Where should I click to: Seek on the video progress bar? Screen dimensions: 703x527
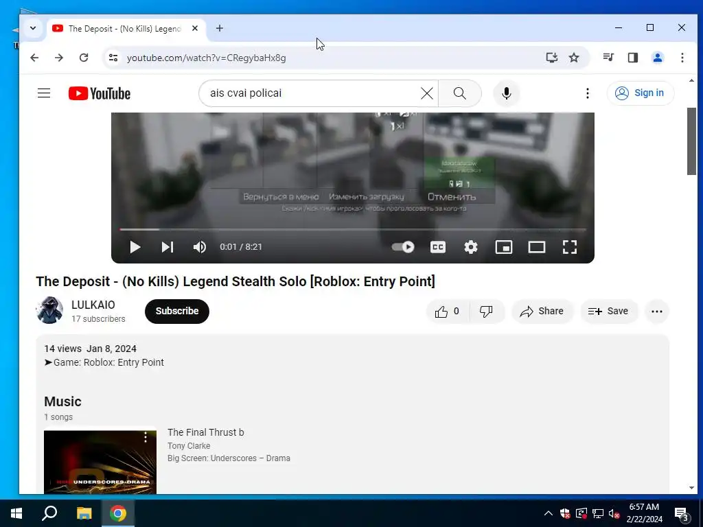click(x=353, y=229)
